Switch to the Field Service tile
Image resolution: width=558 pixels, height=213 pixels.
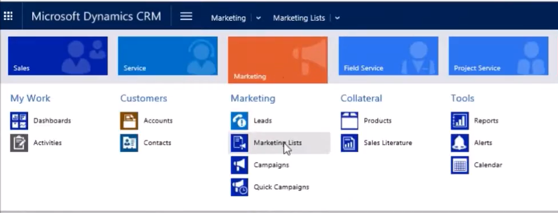click(388, 56)
